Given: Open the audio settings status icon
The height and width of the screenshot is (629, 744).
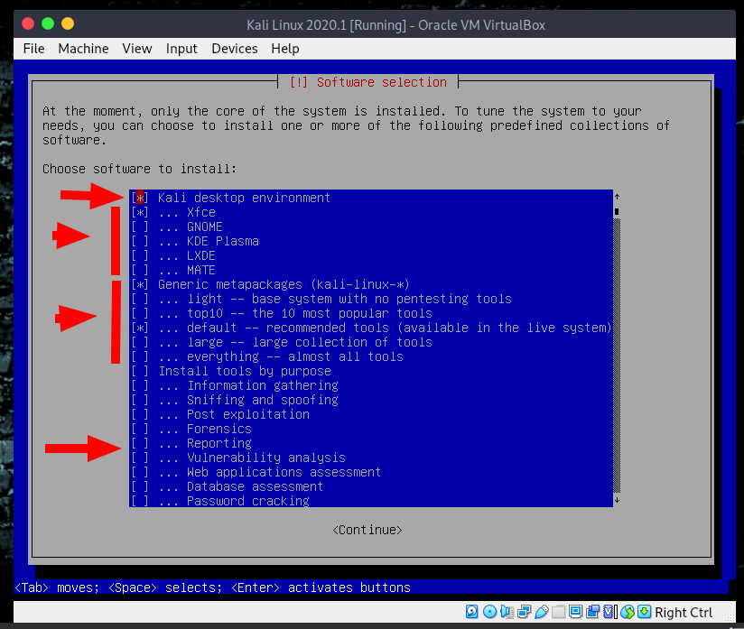Looking at the screenshot, I should (507, 612).
